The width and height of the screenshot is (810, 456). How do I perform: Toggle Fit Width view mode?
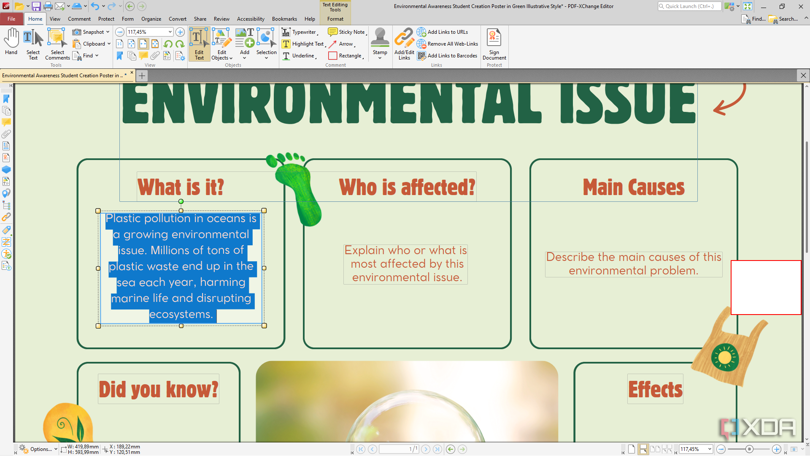[143, 44]
